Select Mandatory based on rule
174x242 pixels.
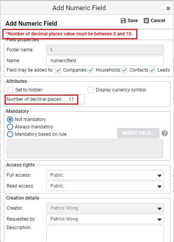[10, 134]
